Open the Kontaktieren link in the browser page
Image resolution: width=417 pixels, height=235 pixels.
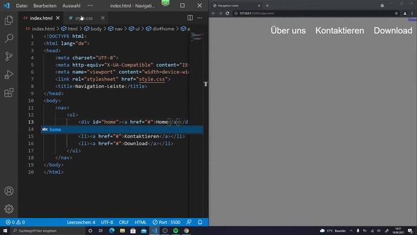tap(339, 31)
